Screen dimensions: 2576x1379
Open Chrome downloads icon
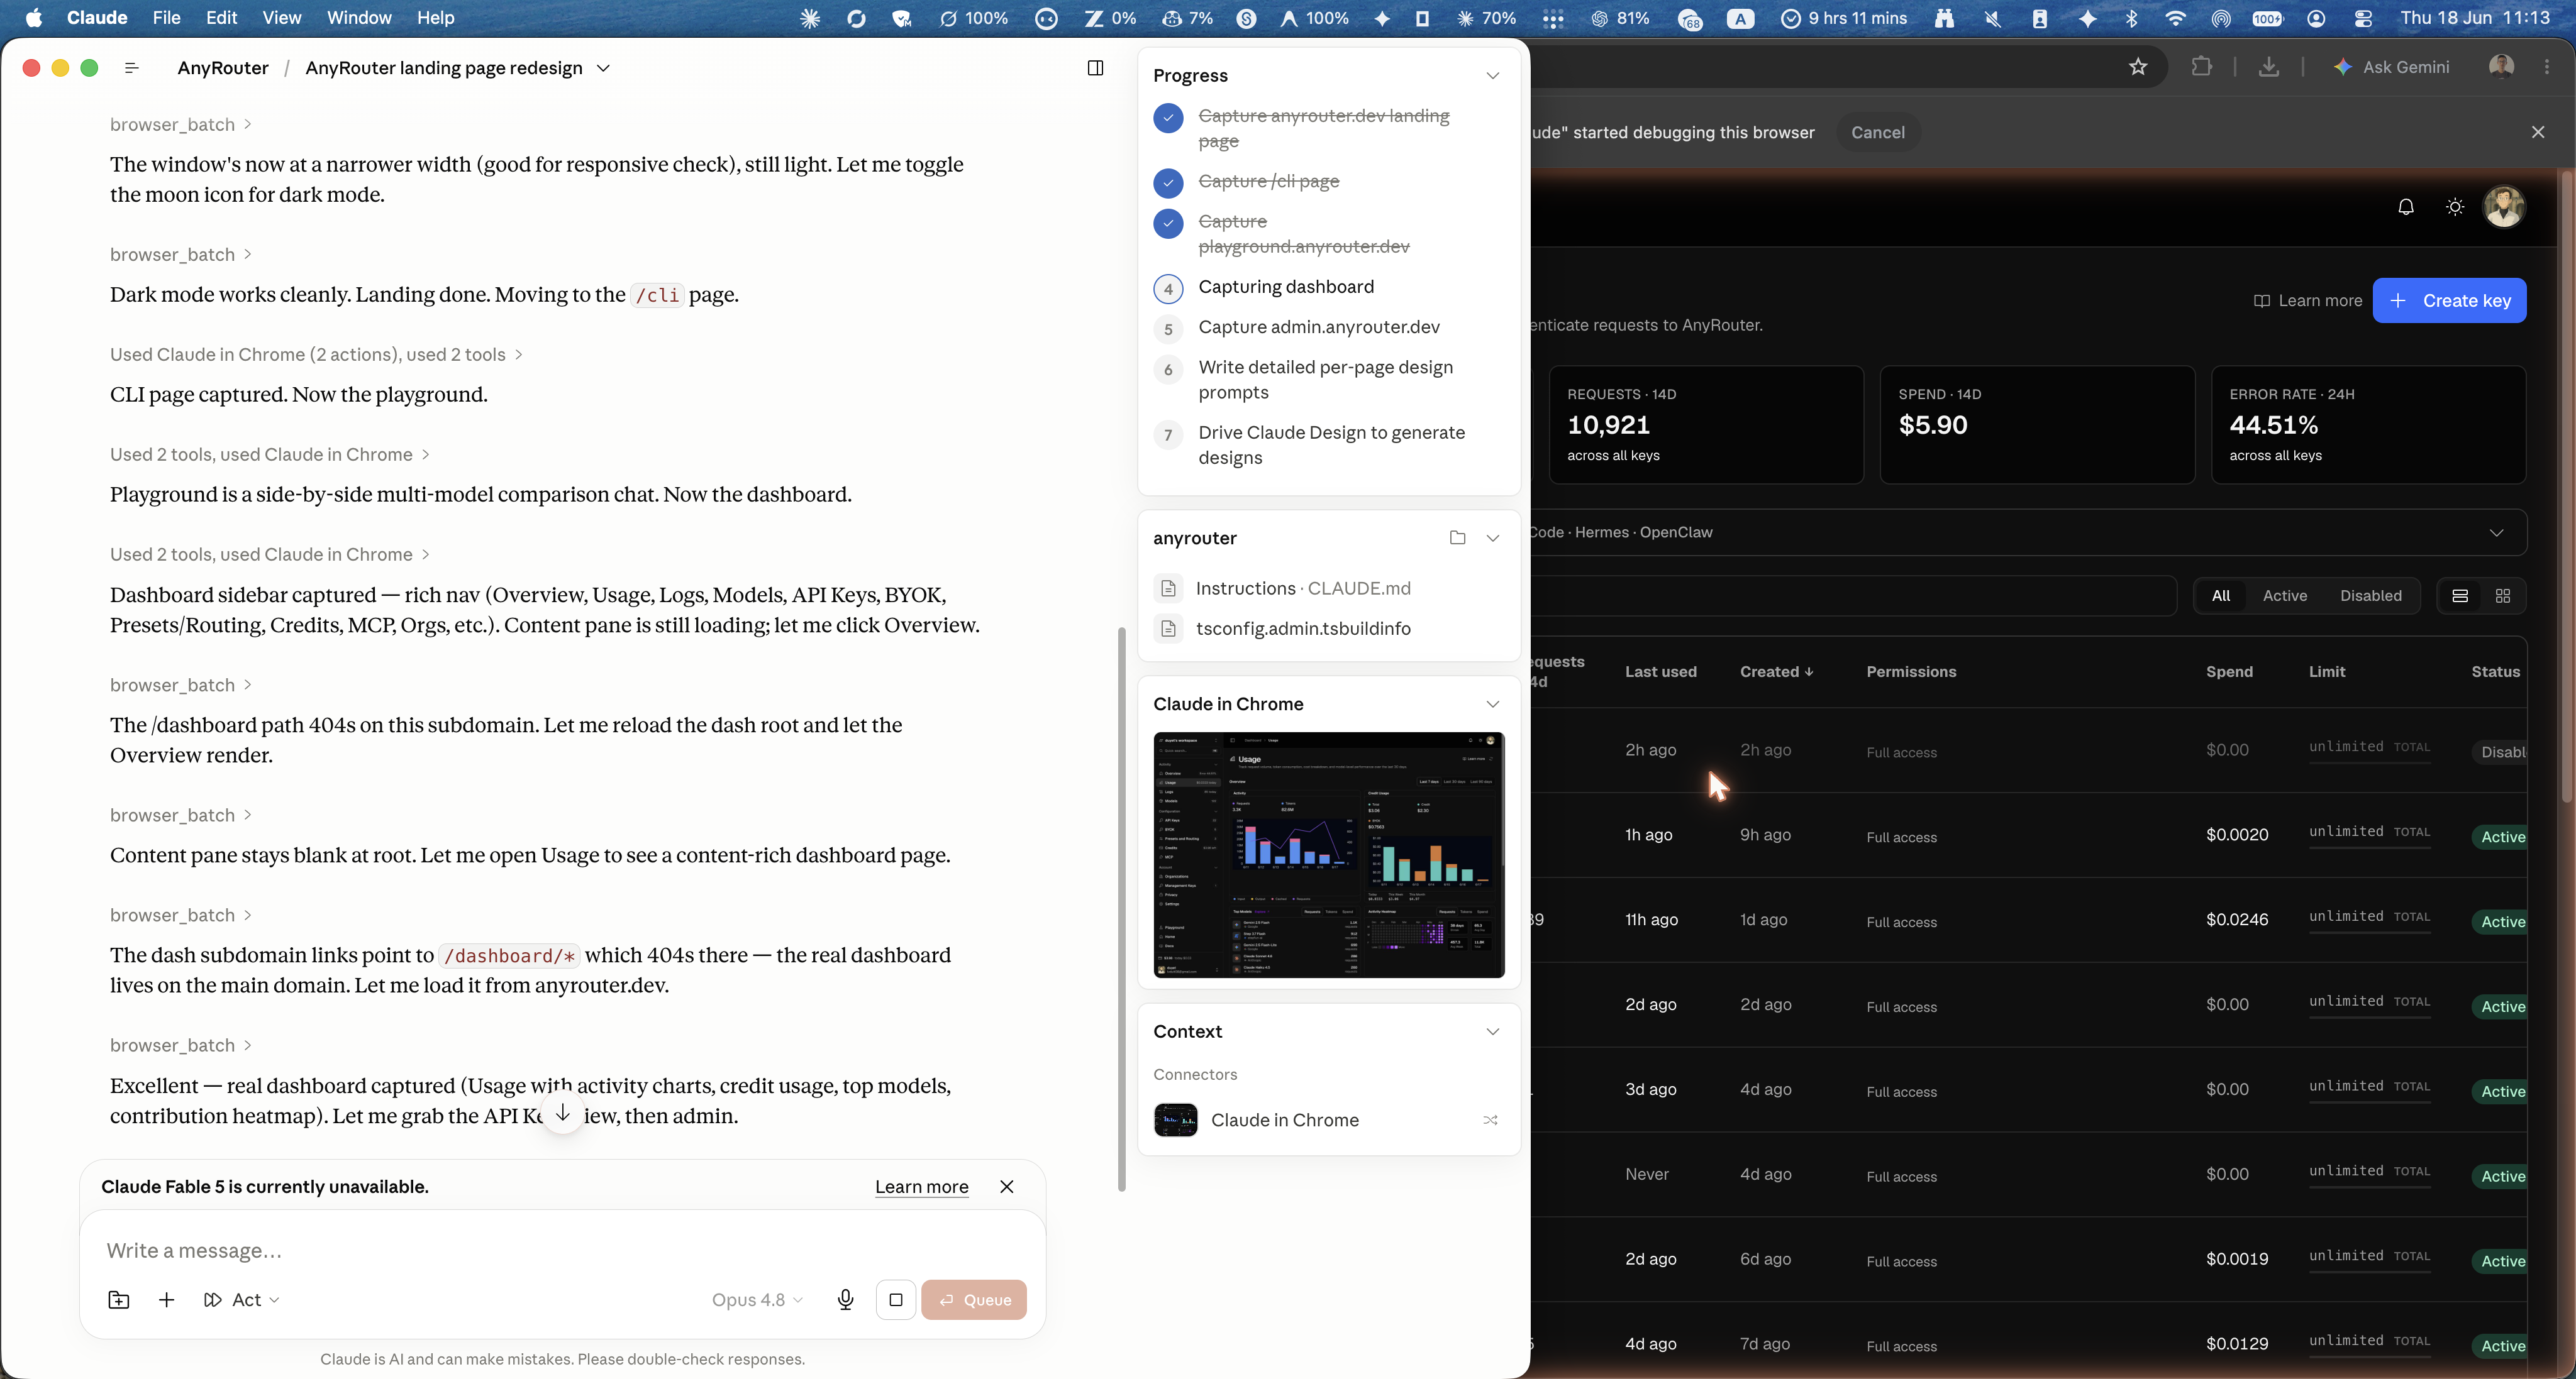coord(2269,67)
